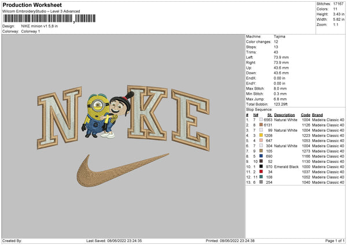The image size is (347, 245).
Task: Click the white swatch in stop row 1
Action: 261,120
